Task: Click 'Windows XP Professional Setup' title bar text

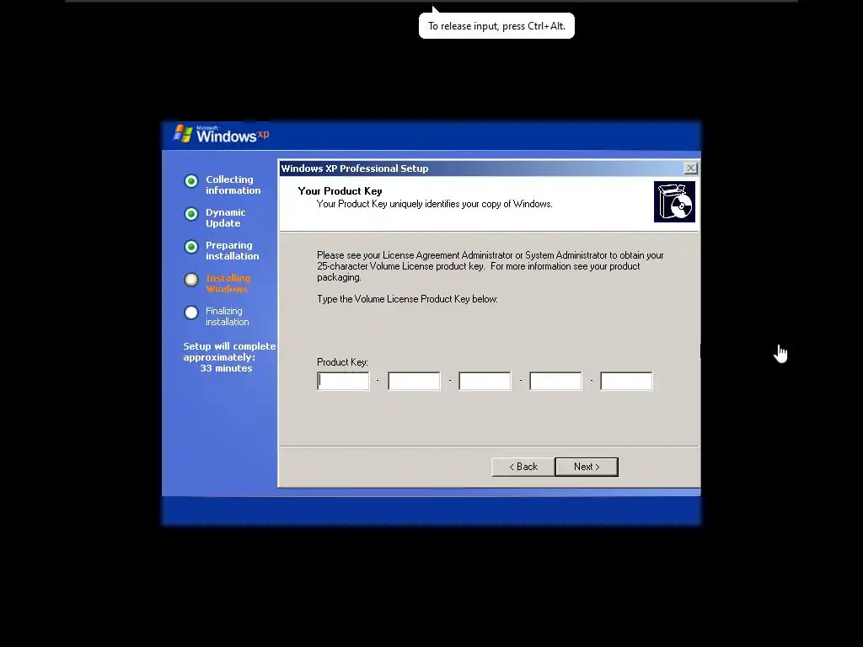Action: [x=355, y=168]
